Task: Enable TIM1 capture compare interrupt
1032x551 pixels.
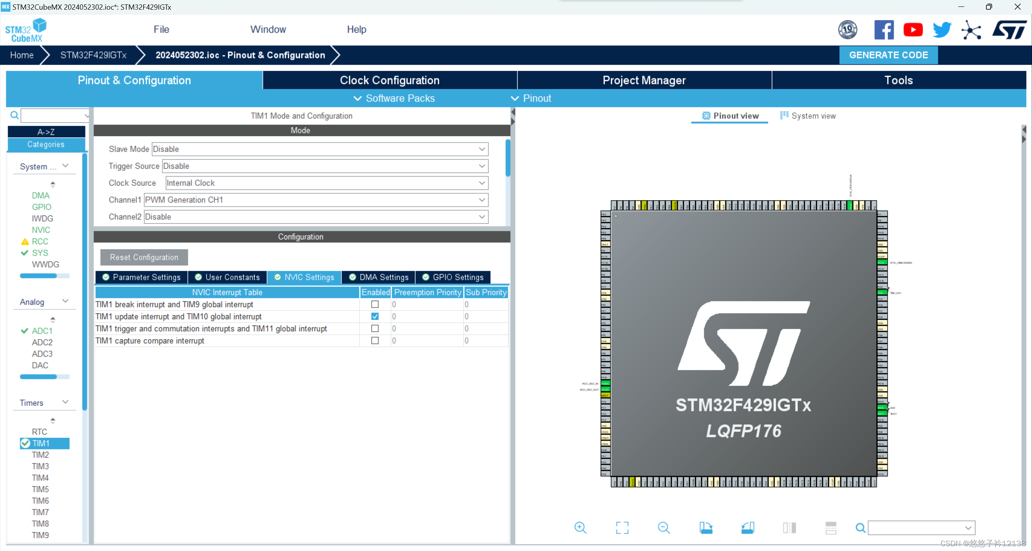Action: click(x=375, y=340)
